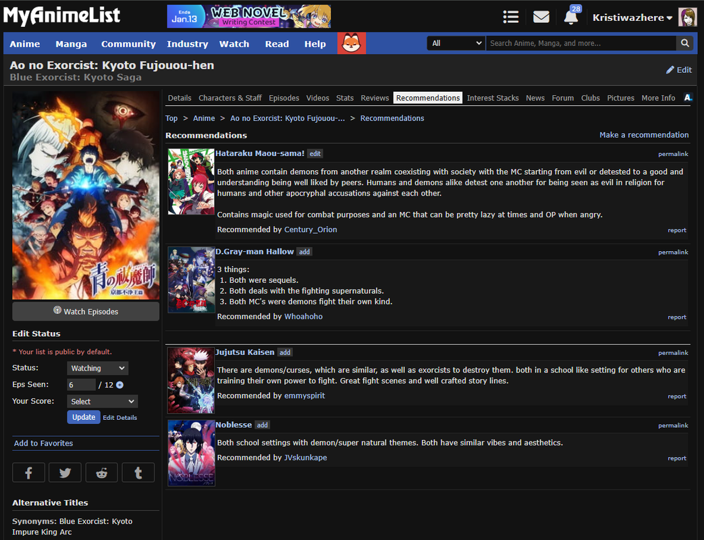
Task: Open the Industry menu
Action: (187, 44)
